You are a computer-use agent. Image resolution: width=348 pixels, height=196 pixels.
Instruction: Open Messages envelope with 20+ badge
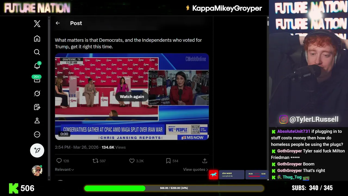37,79
